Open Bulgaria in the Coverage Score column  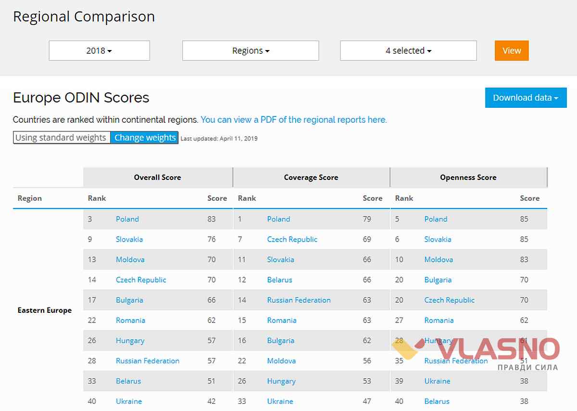tap(281, 341)
